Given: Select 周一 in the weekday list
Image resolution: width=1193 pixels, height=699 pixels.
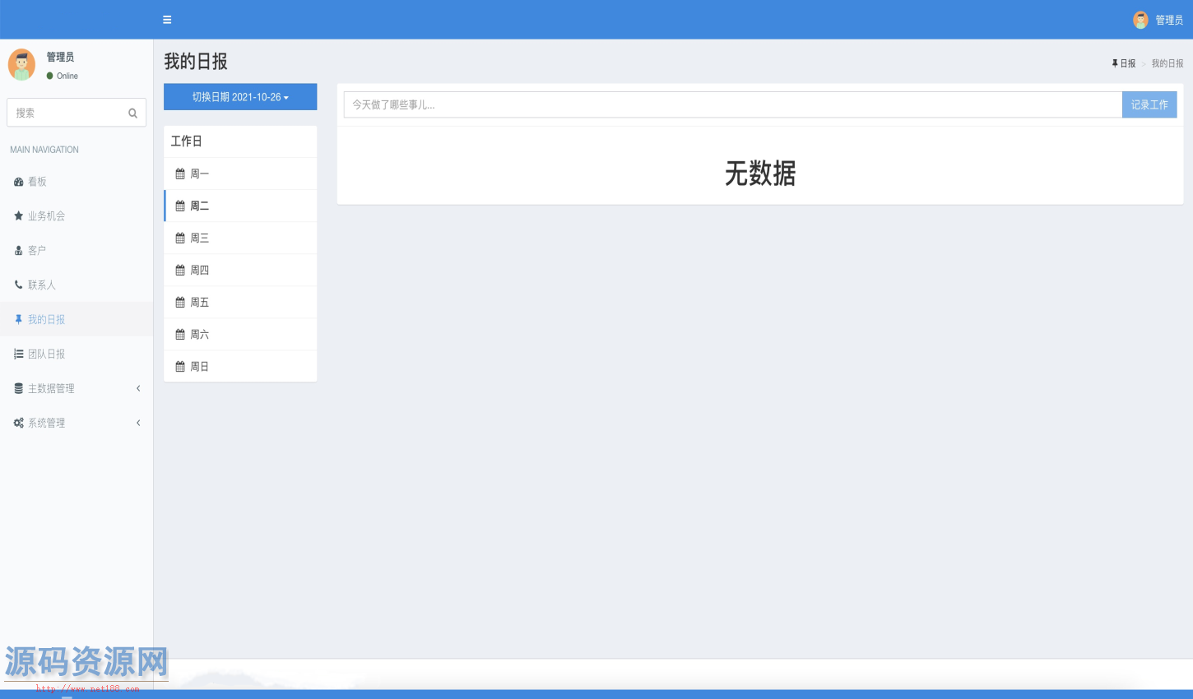Looking at the screenshot, I should pos(240,174).
